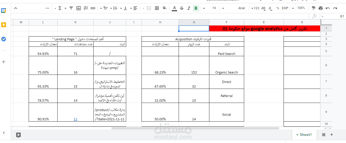This screenshot has width=346, height=143.
Task: Add a new sheet with the plus button
Action: [x=332, y=135]
